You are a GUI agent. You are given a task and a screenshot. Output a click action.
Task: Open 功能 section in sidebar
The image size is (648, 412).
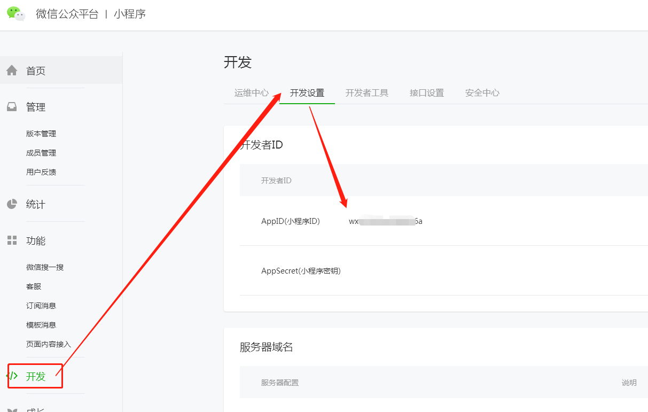tap(36, 240)
